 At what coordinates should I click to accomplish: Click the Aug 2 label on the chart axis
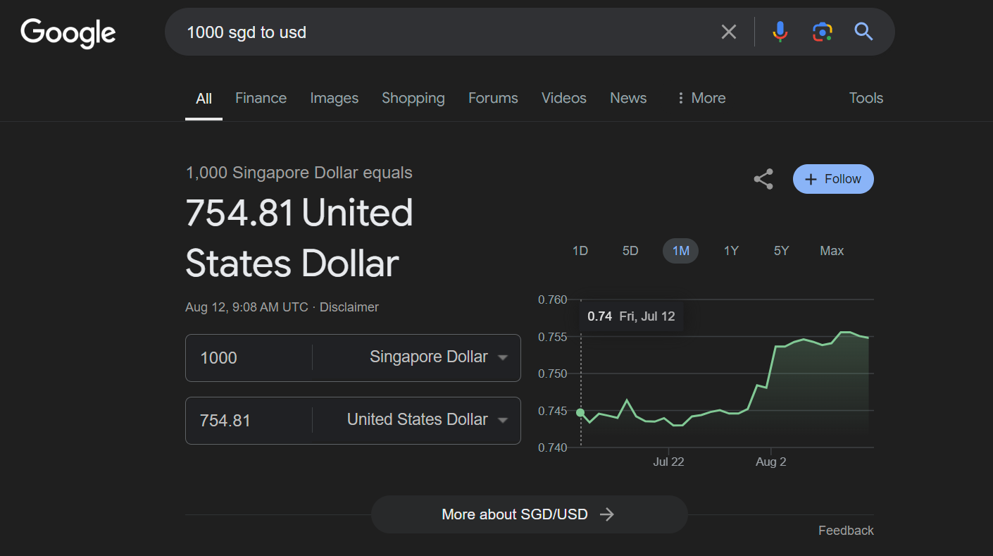(x=771, y=462)
